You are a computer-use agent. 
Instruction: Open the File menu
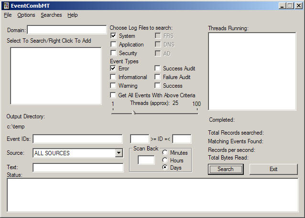point(8,15)
